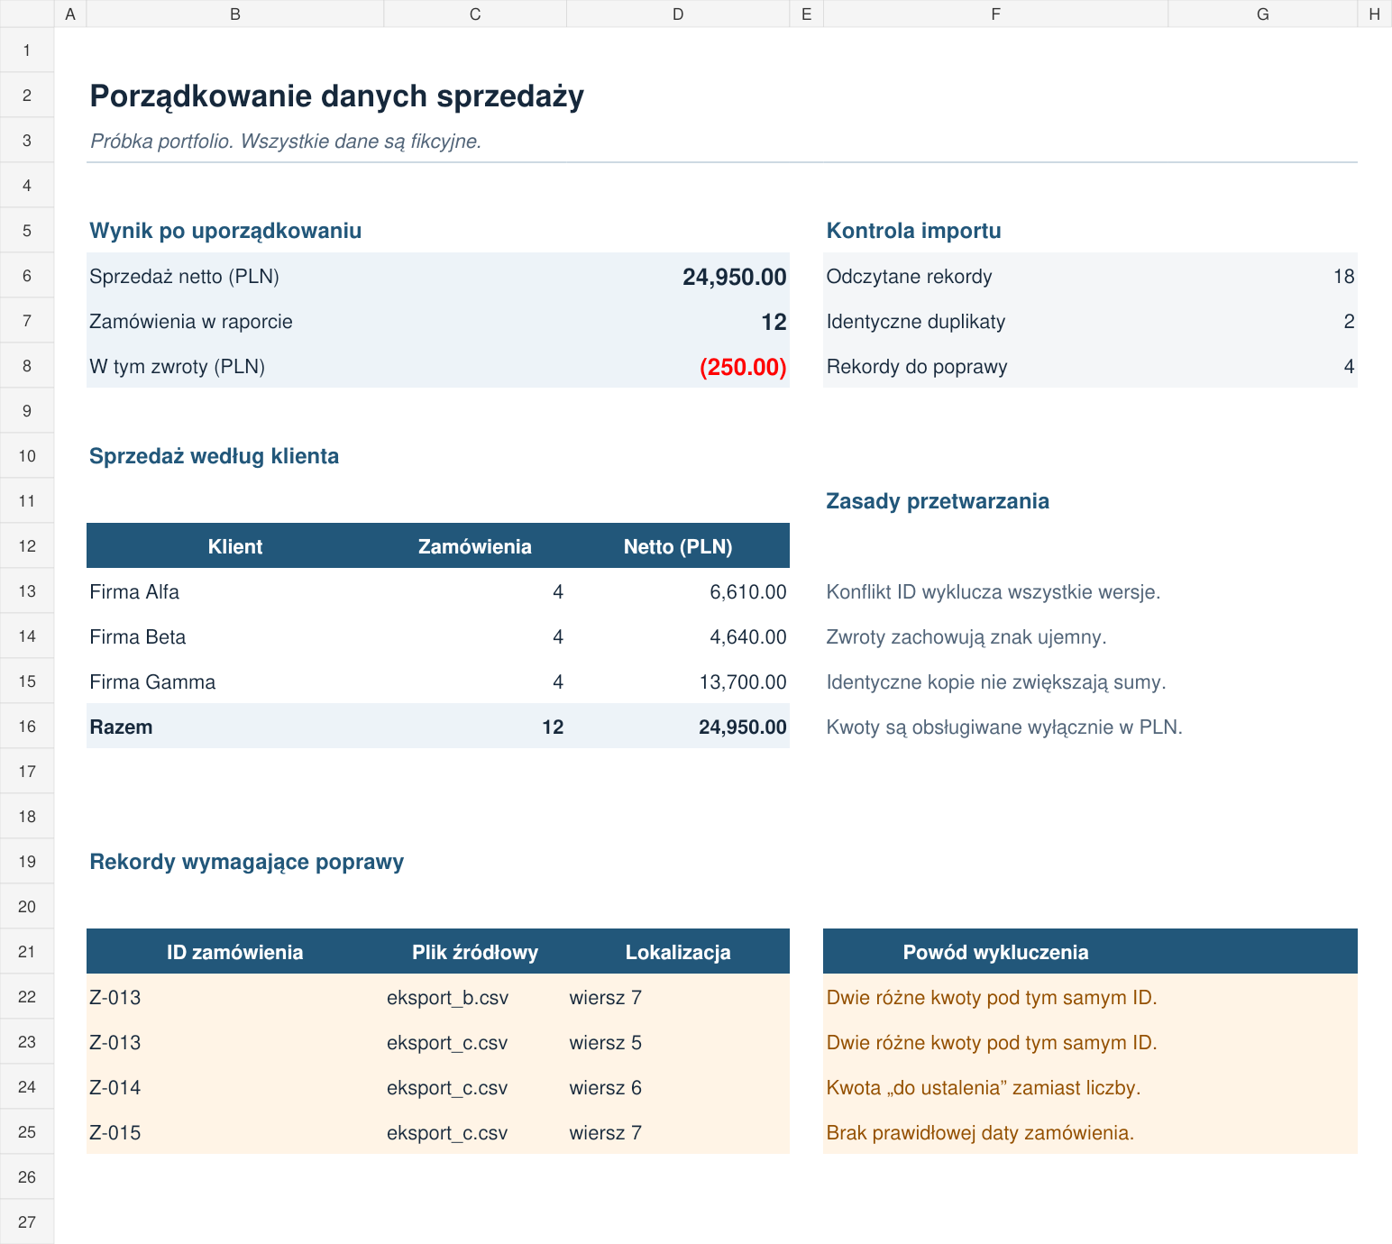Click the 'Identyczne duplikaty' cell
This screenshot has height=1244, width=1392.
pos(995,321)
